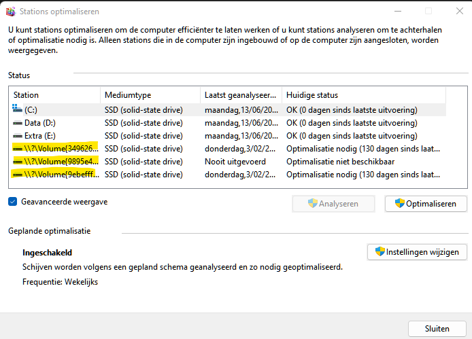
Task: Click the Extra (E:) drive icon
Action: [x=18, y=136]
